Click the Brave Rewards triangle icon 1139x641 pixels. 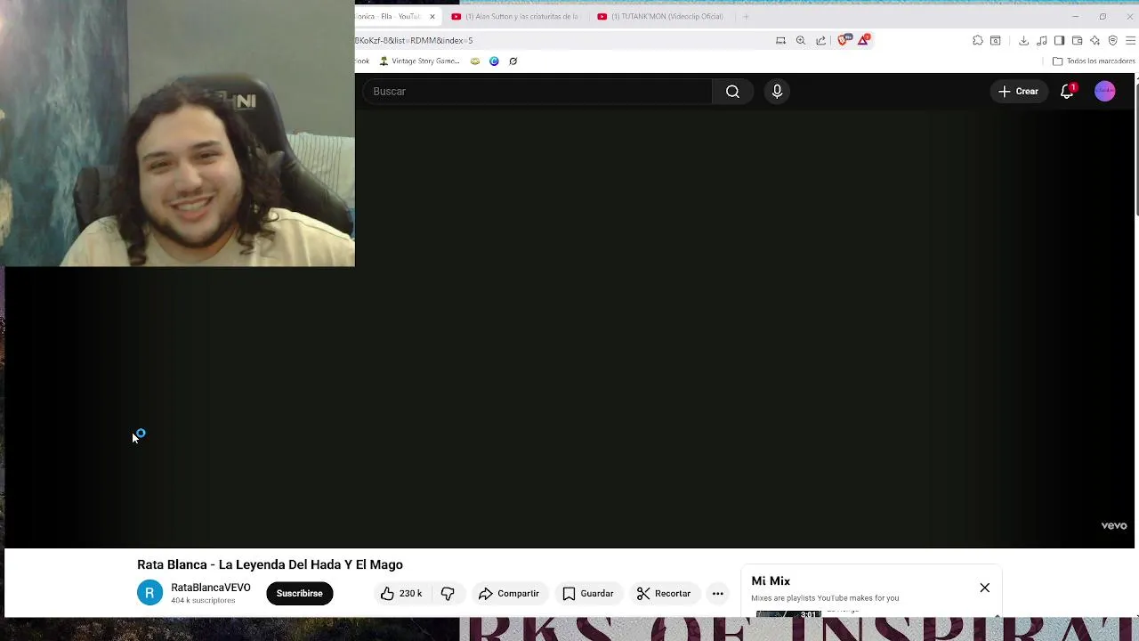(x=863, y=40)
